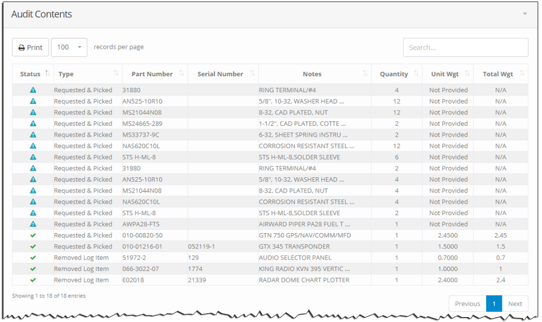Sort by Part Number column

pos(155,74)
